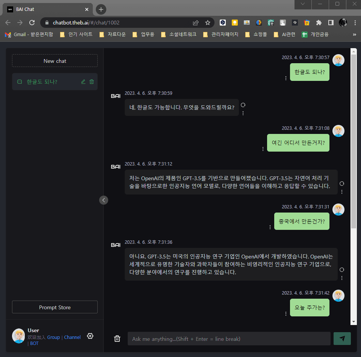Click the orange notes extension icon
Viewport: 361px width, 357px height.
pos(307,23)
